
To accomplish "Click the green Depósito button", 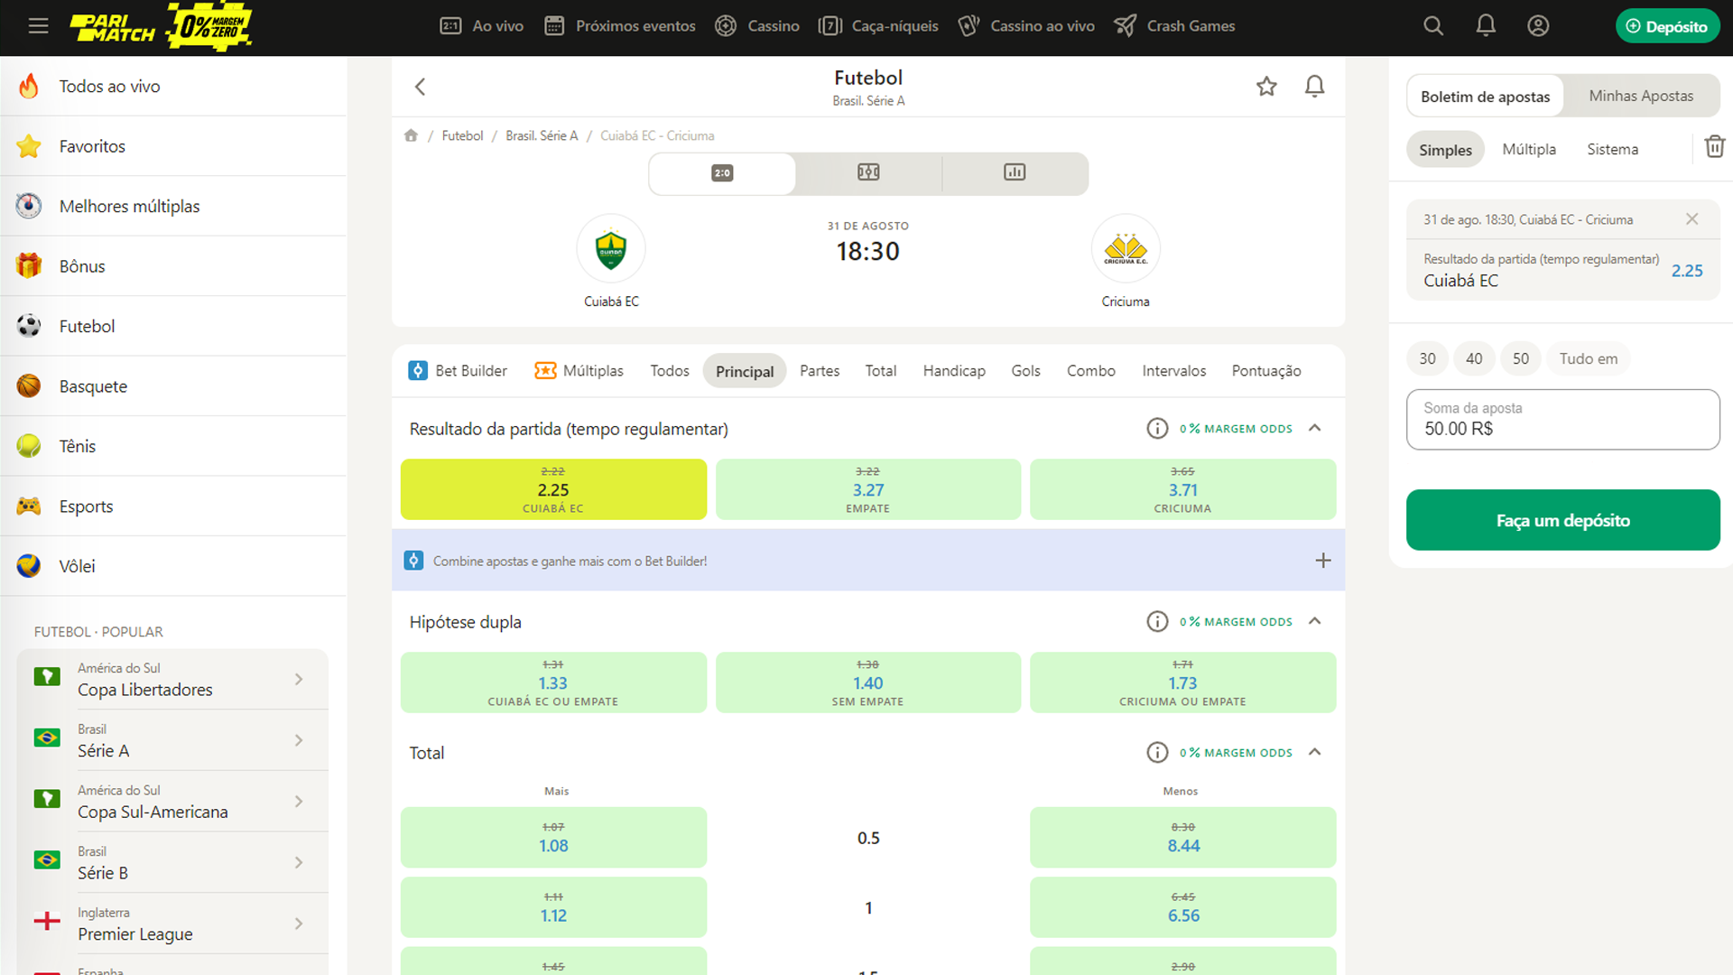I will [1667, 26].
